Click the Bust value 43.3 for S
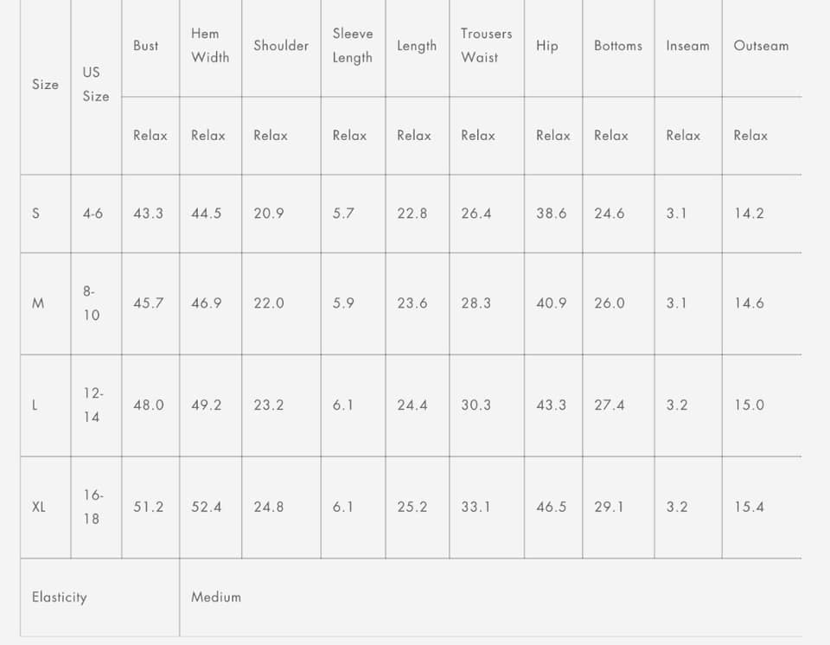 (x=148, y=214)
